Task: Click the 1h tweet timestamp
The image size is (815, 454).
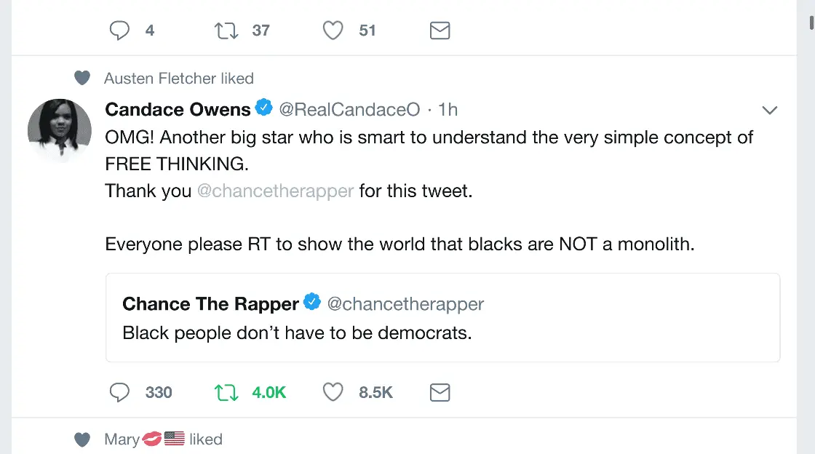Action: [448, 109]
